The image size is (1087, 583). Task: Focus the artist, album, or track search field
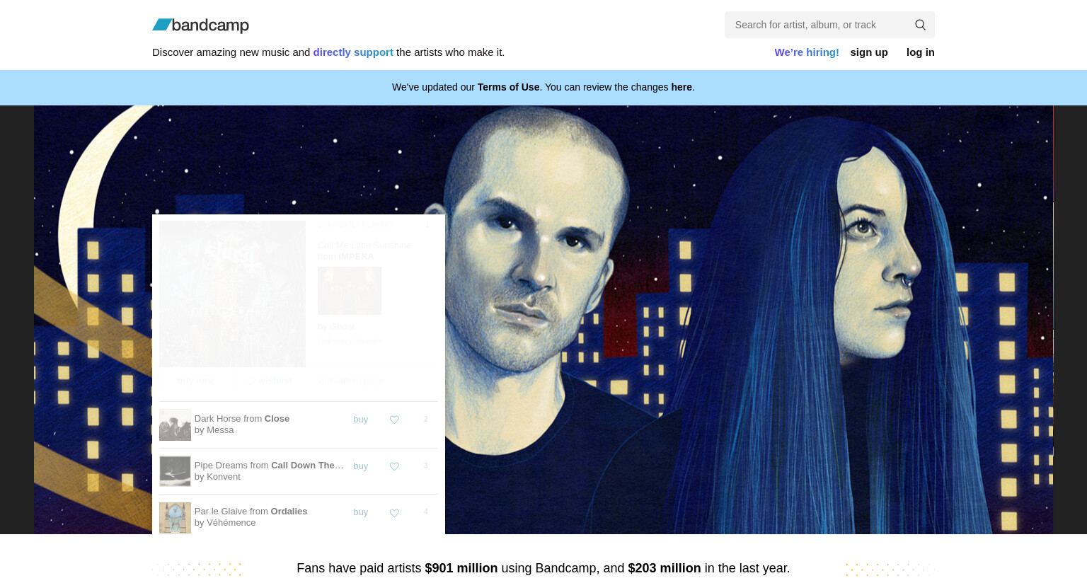(x=818, y=25)
